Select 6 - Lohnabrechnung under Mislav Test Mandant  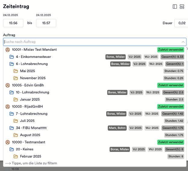(x=32, y=64)
